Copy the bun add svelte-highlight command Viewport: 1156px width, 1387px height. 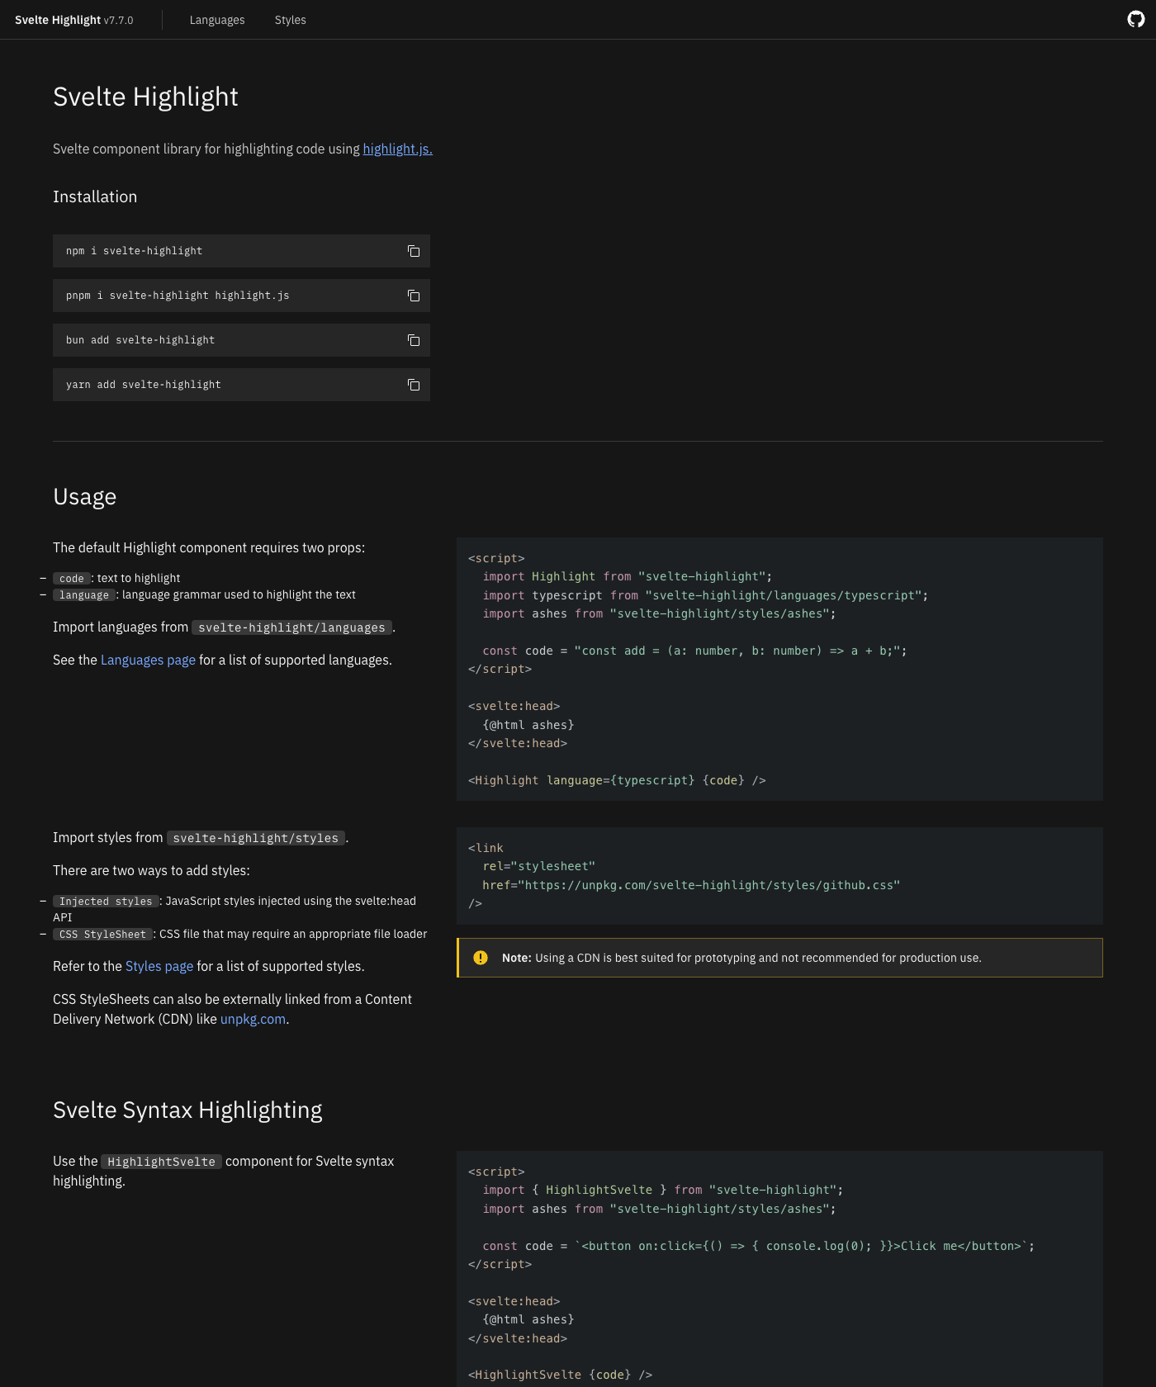click(x=414, y=340)
